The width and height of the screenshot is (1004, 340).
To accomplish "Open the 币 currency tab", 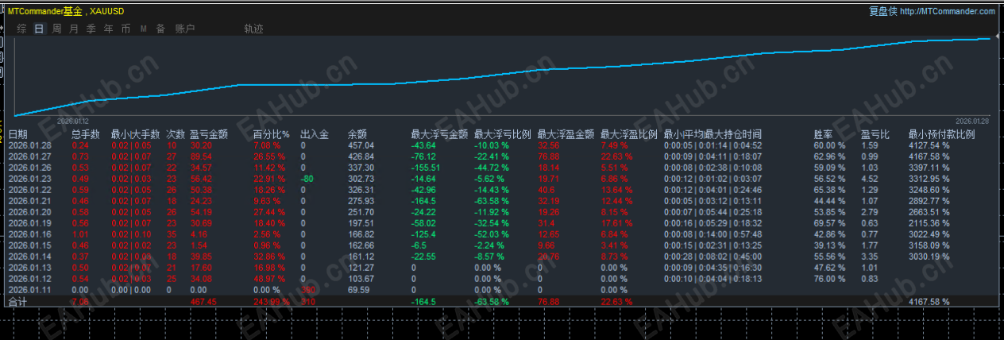I will point(126,29).
